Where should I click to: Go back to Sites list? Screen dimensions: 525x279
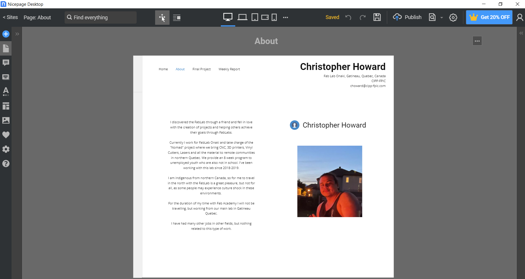coord(10,17)
